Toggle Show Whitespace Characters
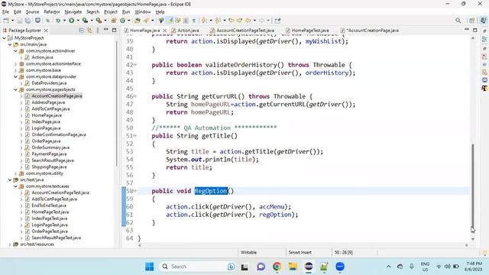 (194, 21)
